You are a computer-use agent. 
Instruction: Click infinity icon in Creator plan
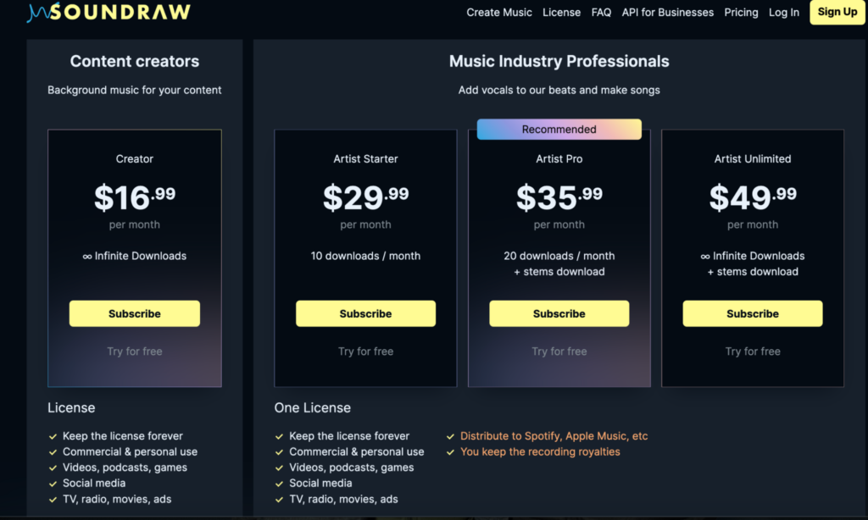[87, 256]
